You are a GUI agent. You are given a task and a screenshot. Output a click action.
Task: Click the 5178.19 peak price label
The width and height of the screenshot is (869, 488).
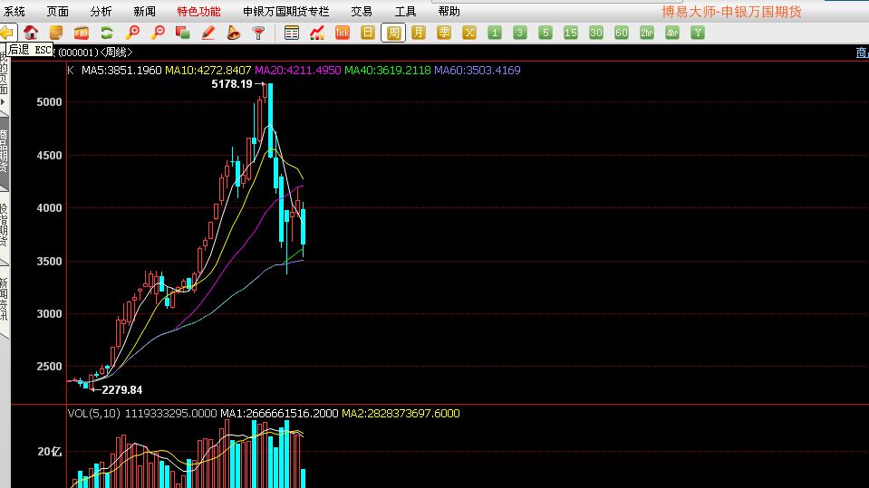tap(231, 84)
